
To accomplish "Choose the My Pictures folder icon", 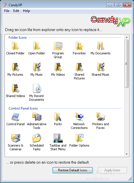I will 15,67.
